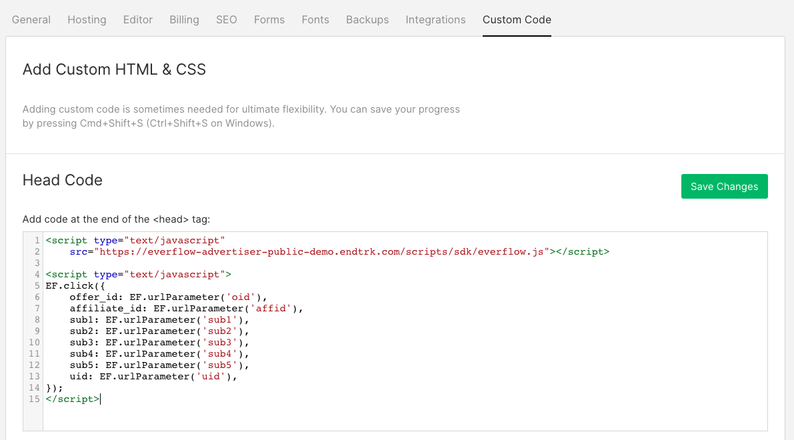The width and height of the screenshot is (794, 440).
Task: Click line number 14 in the gutter
Action: (34, 388)
